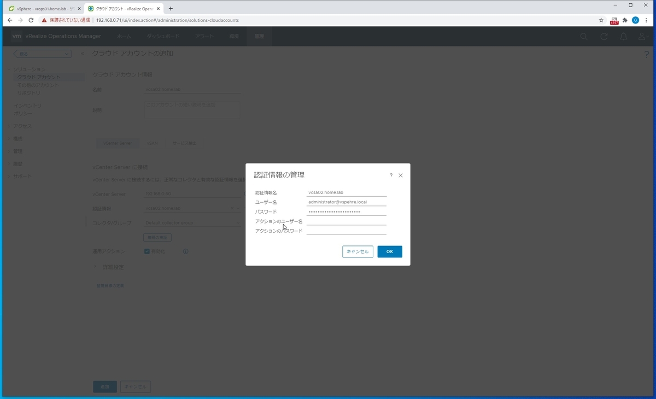Viewport: 656px width, 399px height.
Task: Collapse the left navigation panel
Action: tap(82, 54)
